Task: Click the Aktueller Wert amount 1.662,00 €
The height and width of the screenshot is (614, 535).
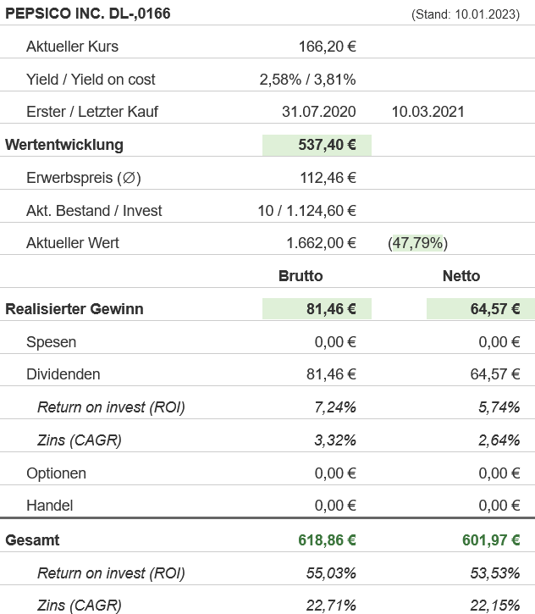Action: [x=321, y=243]
